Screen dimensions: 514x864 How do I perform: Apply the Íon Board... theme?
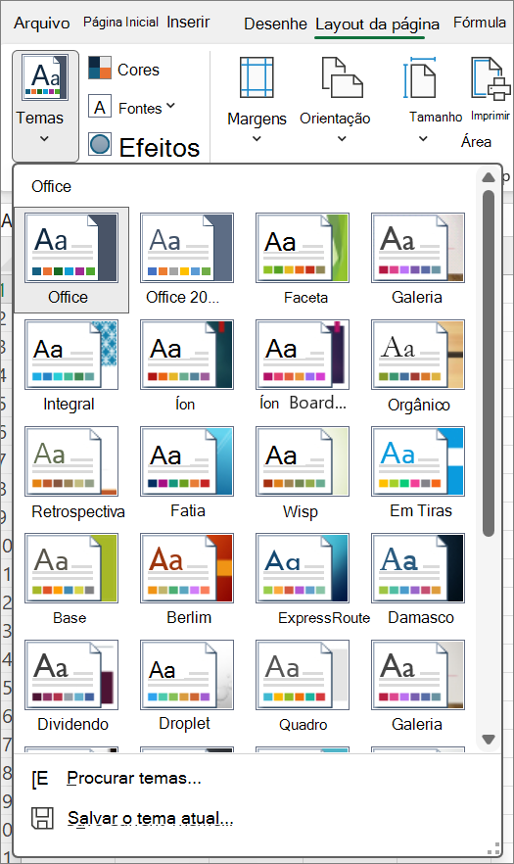pos(303,355)
